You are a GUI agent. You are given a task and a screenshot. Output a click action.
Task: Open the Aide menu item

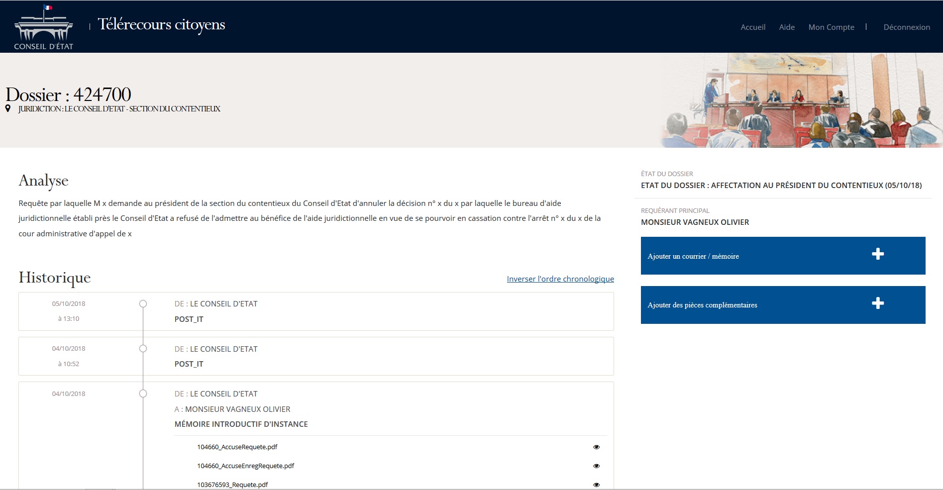pyautogui.click(x=786, y=27)
